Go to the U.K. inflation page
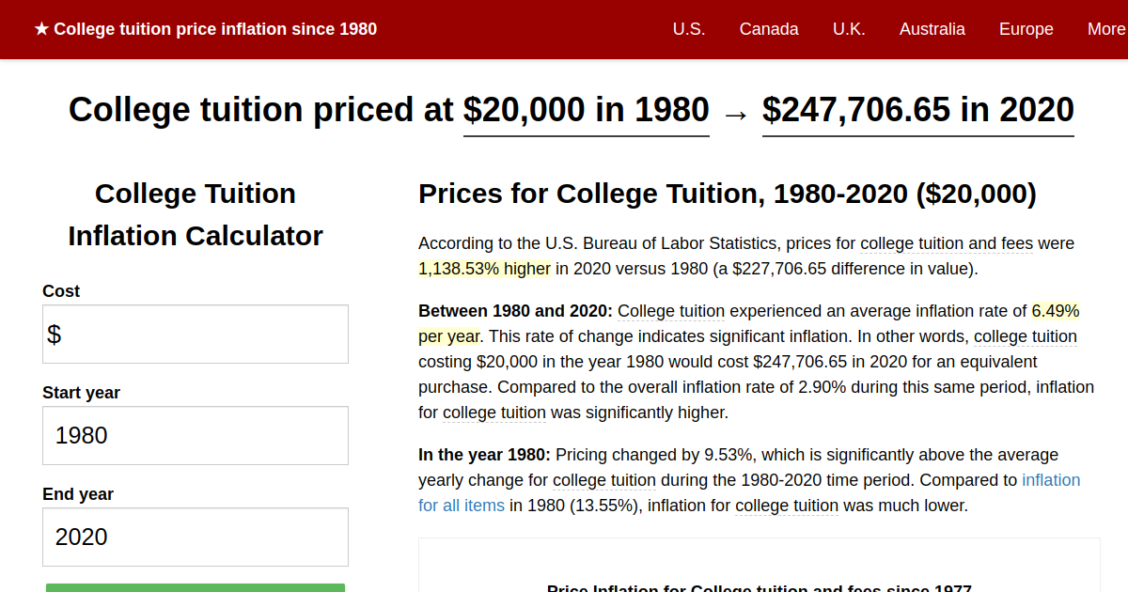Image resolution: width=1128 pixels, height=592 pixels. pos(849,29)
